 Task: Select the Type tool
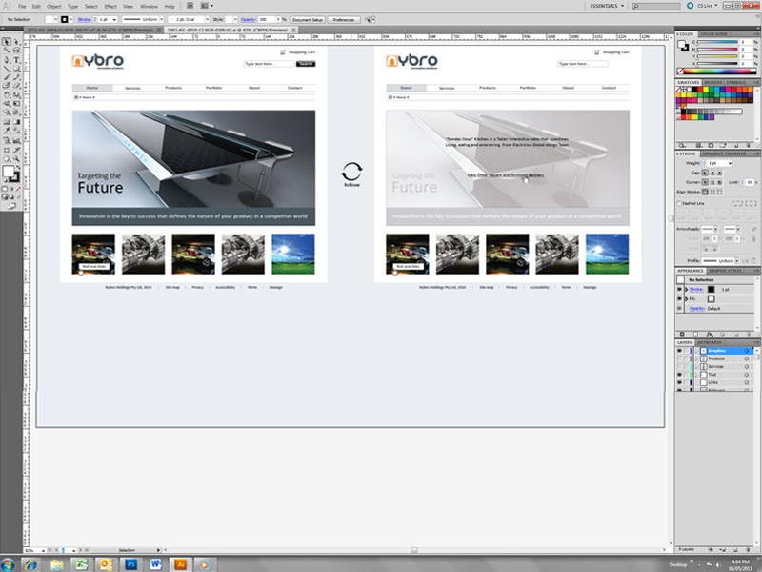tap(16, 59)
